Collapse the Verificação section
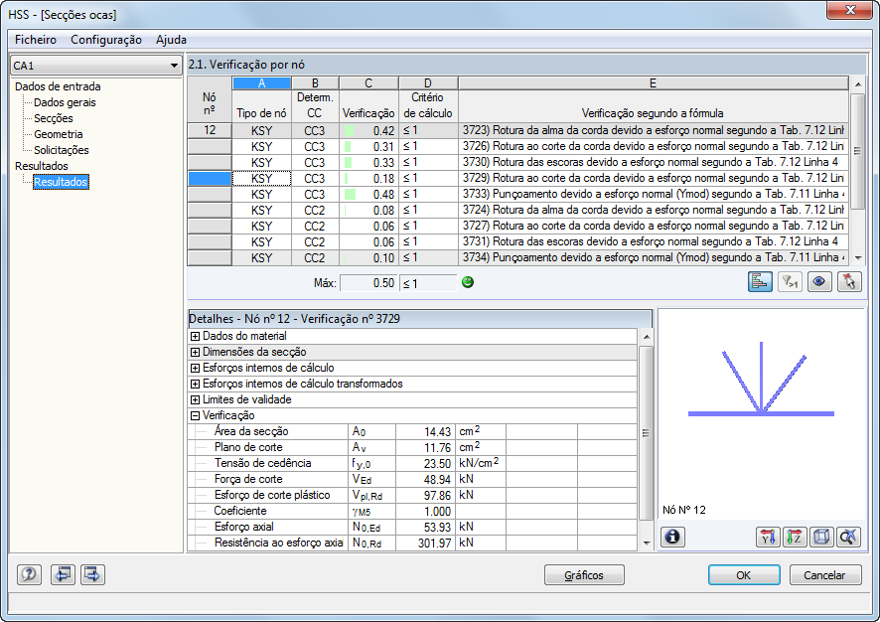880x622 pixels. (195, 416)
